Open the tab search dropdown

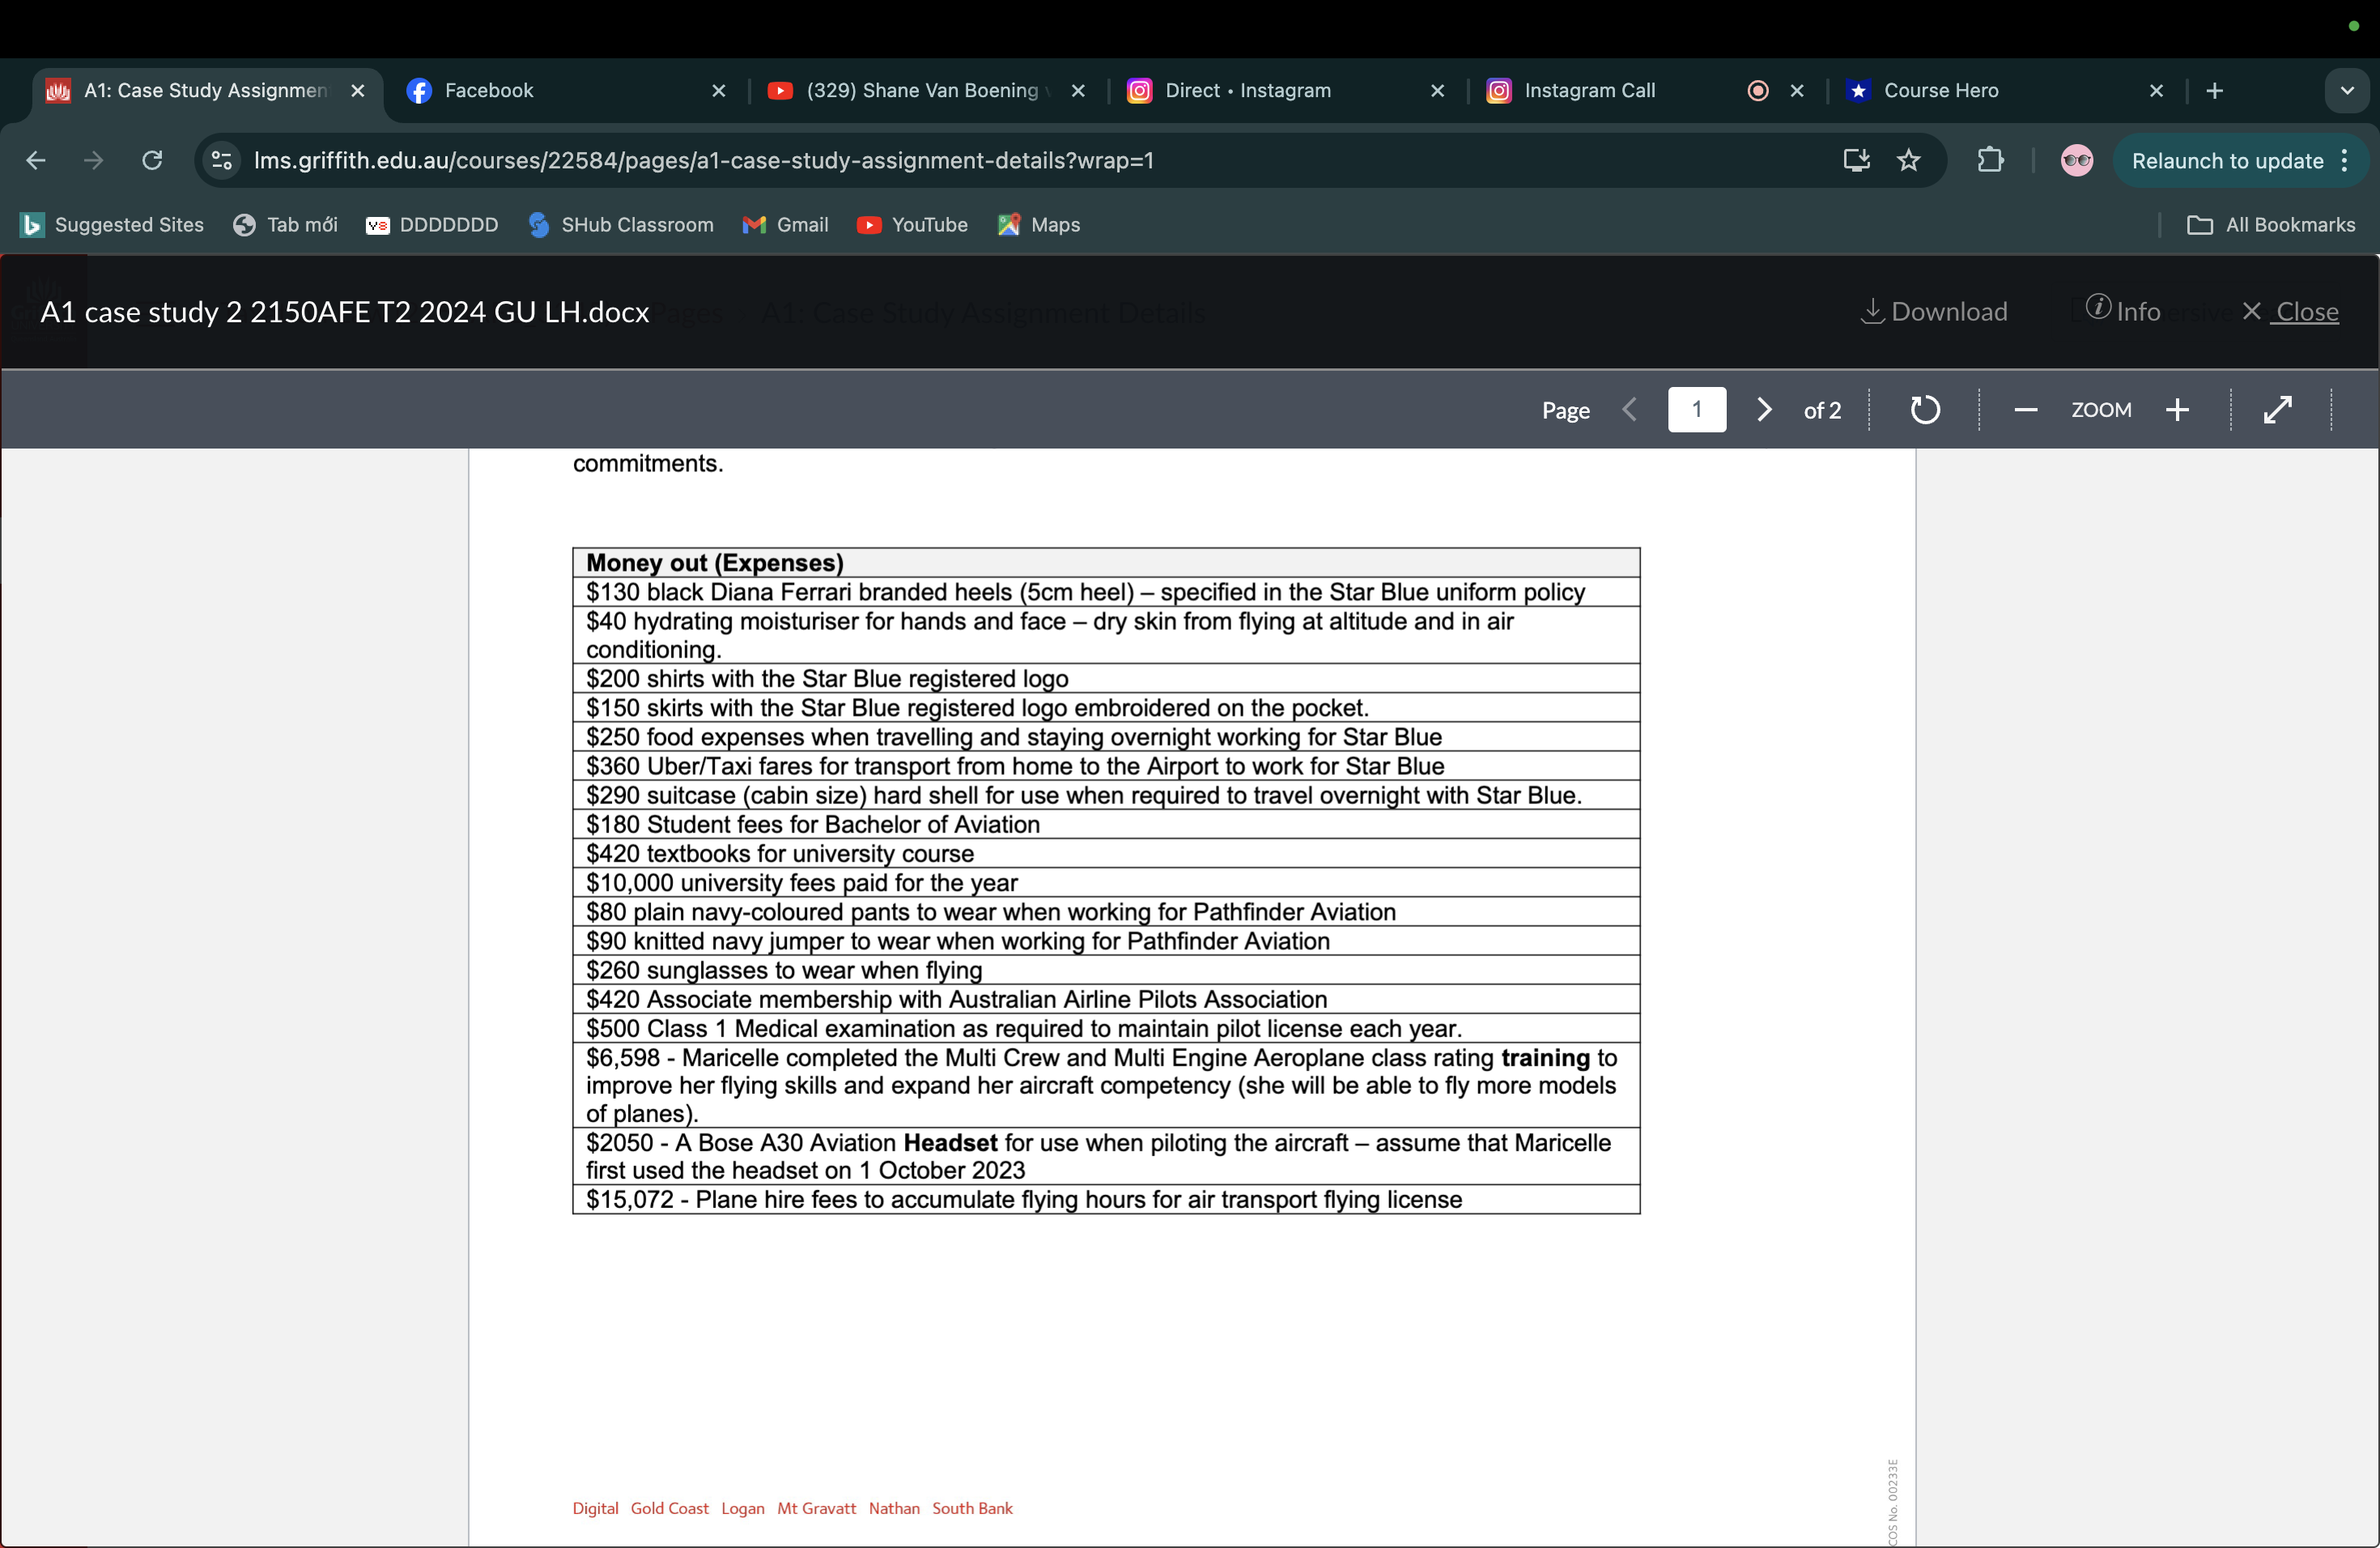click(2347, 90)
